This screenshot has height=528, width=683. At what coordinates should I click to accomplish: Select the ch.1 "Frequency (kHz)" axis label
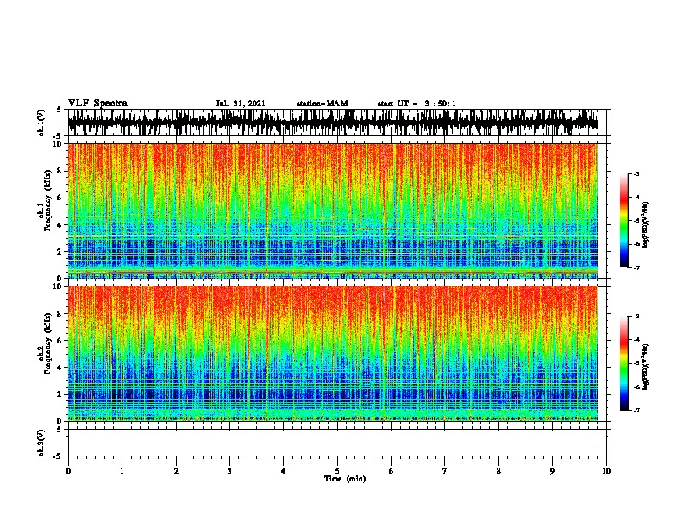tap(47, 201)
